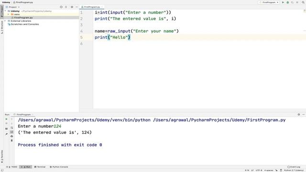Toggle the Favorites side tool window
The image size is (306, 172).
(2, 156)
